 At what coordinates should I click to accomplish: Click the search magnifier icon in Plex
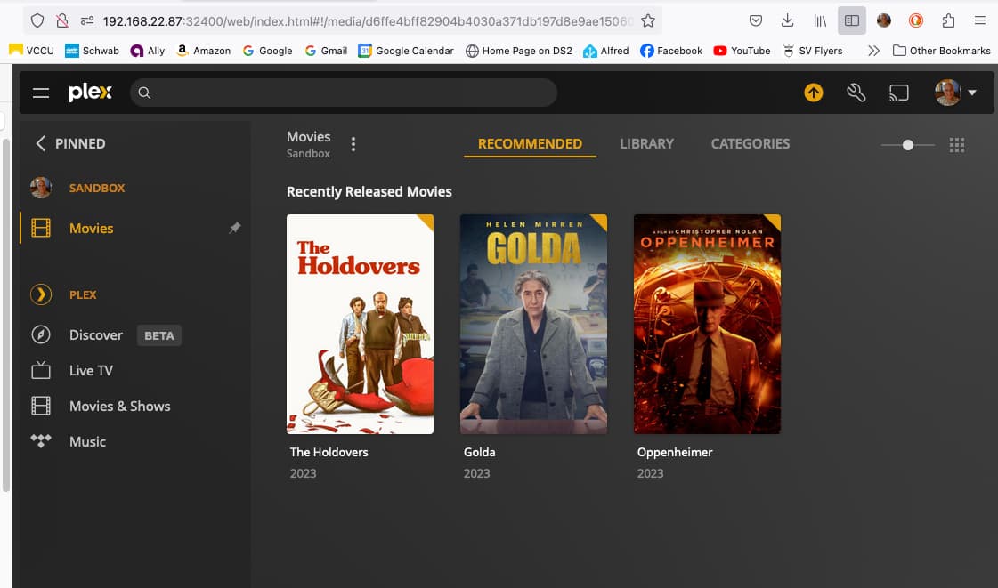pos(144,93)
